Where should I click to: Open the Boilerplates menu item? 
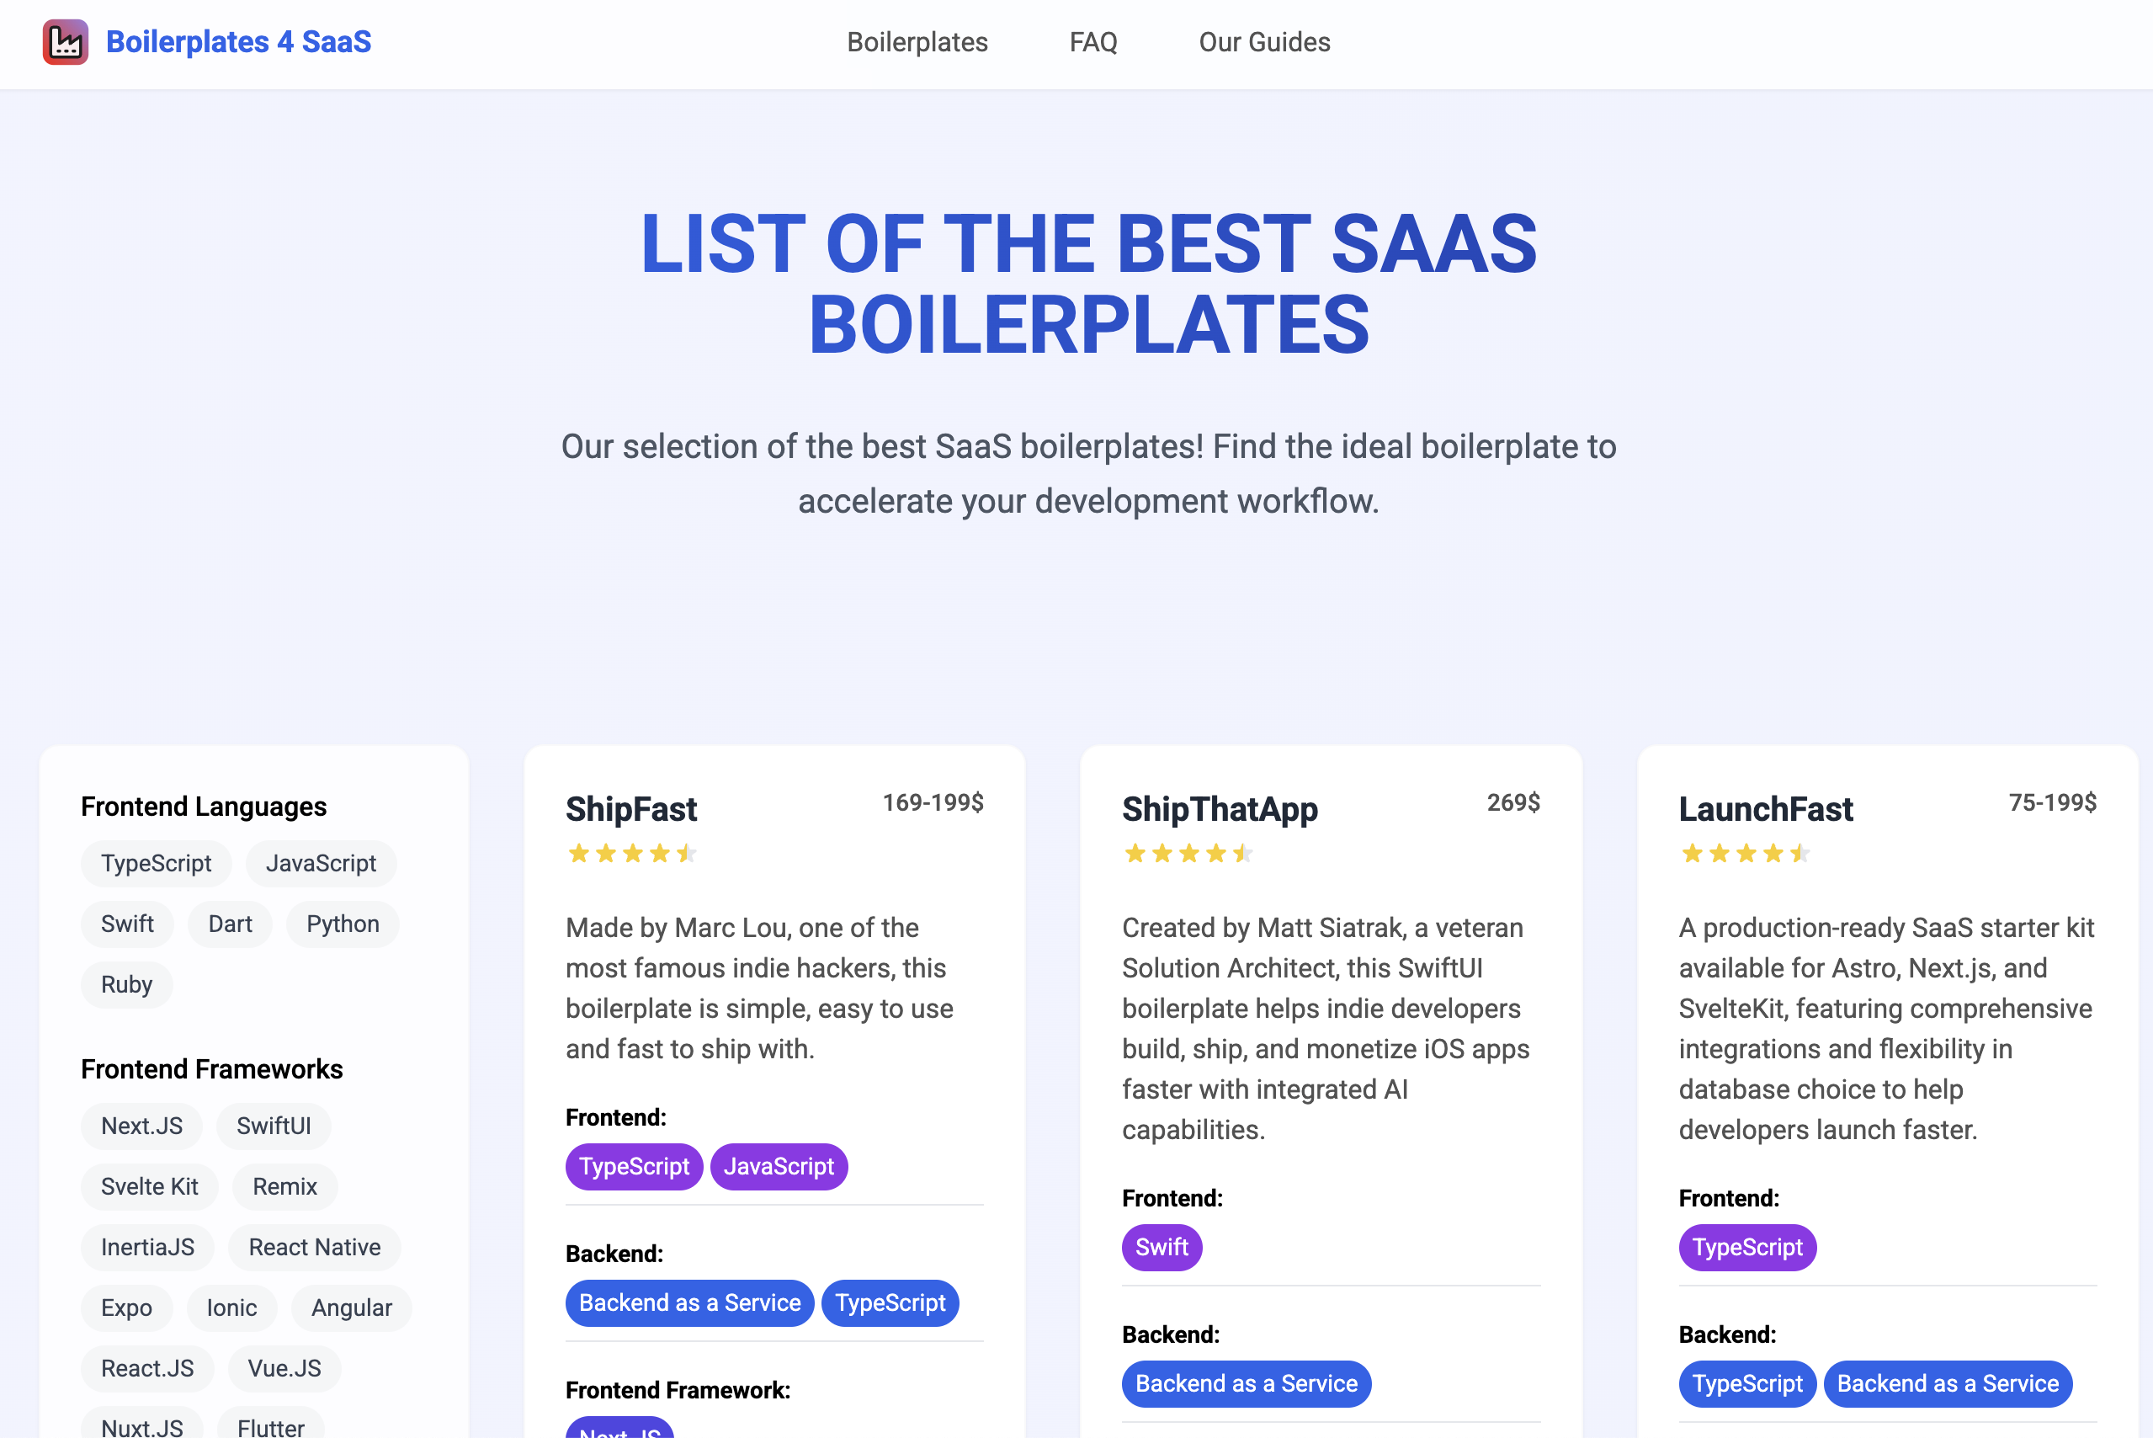pyautogui.click(x=917, y=42)
